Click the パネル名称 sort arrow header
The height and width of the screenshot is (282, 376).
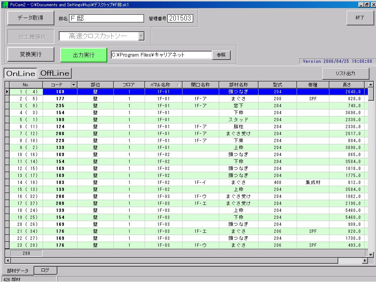coord(179,85)
